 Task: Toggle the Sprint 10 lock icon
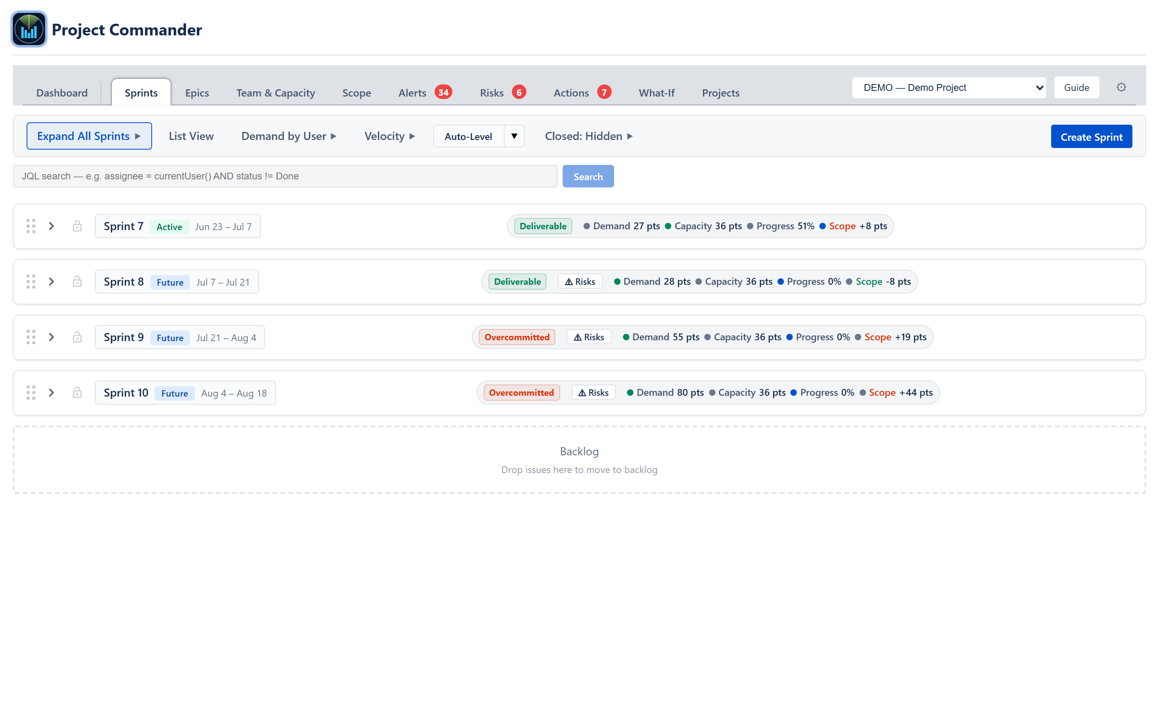pos(77,393)
